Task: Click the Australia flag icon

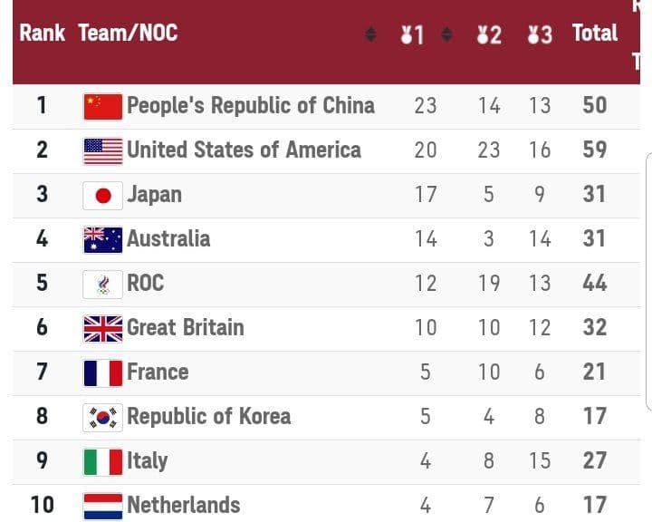Action: 102,240
